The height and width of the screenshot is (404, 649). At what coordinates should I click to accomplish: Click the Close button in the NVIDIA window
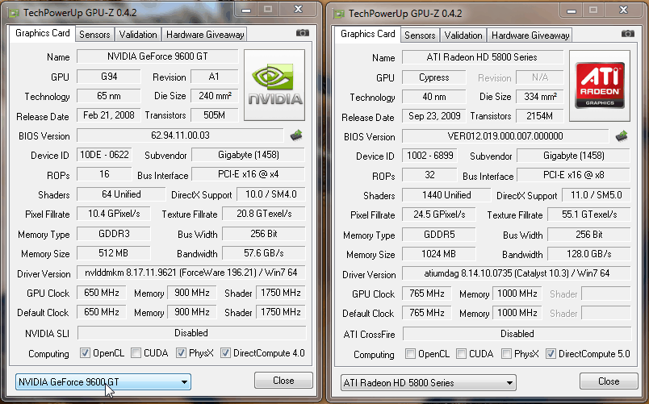pyautogui.click(x=283, y=380)
